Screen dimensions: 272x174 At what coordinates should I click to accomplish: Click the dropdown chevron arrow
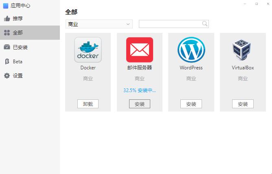(128, 24)
